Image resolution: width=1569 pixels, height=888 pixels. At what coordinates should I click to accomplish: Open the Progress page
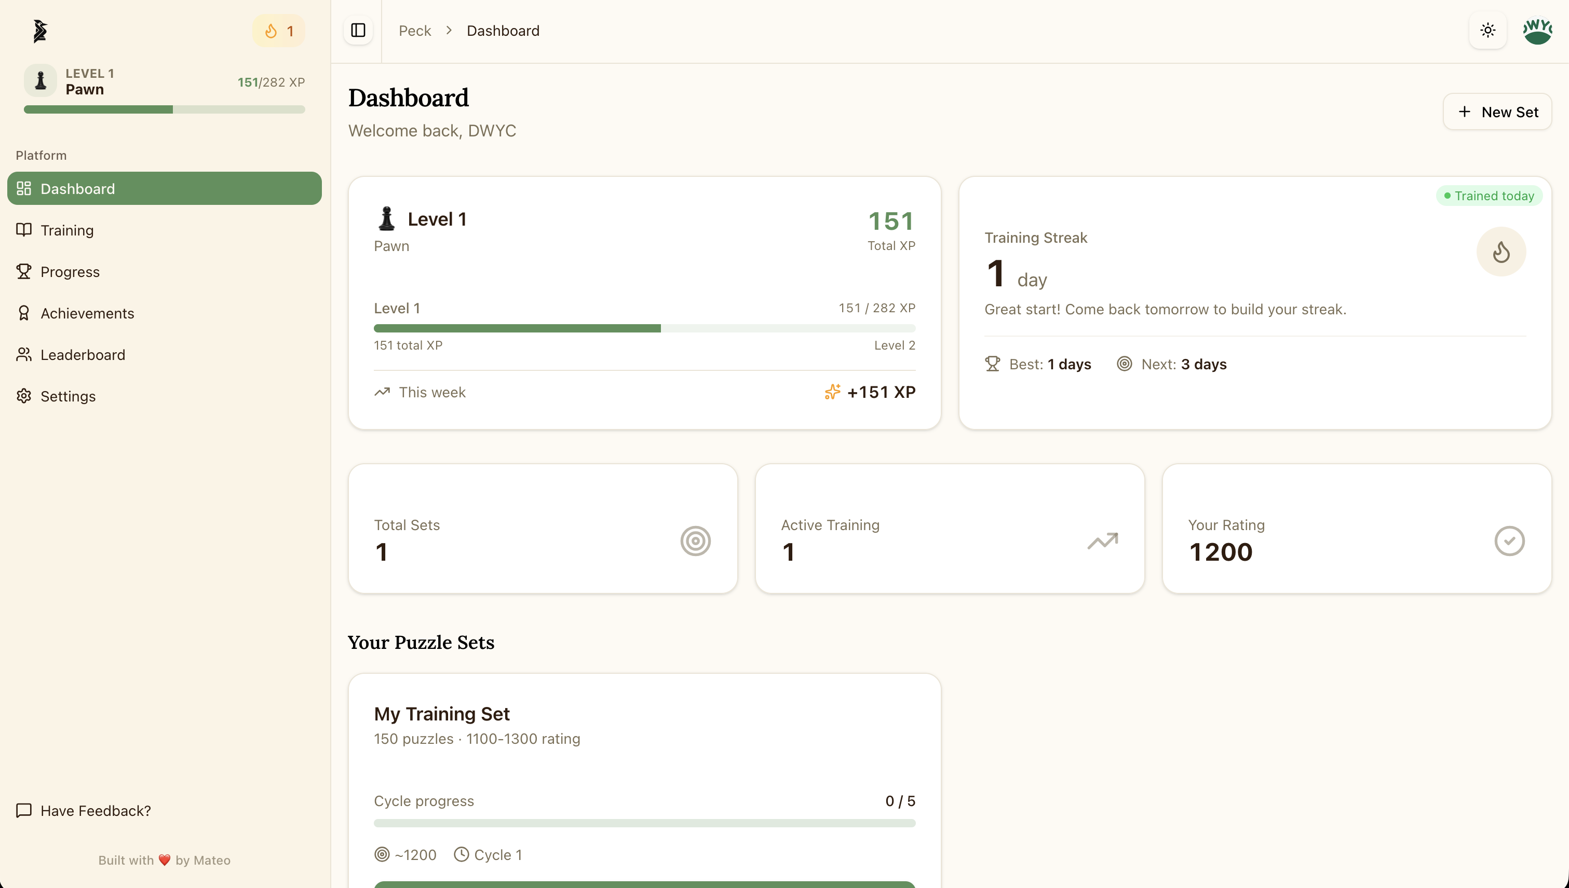[x=70, y=271]
